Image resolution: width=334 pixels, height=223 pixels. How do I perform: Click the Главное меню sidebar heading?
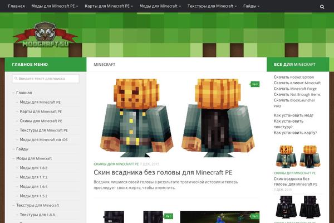[30, 65]
